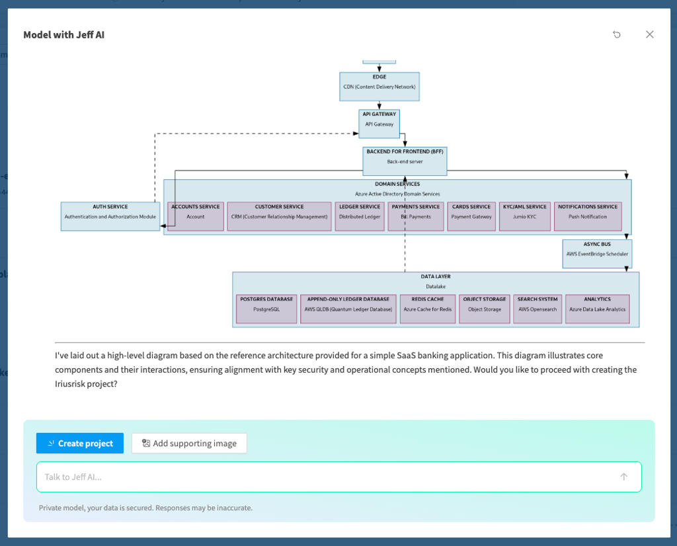The image size is (677, 546).
Task: Click Azure Active Directory Domain Services text
Action: click(x=397, y=194)
